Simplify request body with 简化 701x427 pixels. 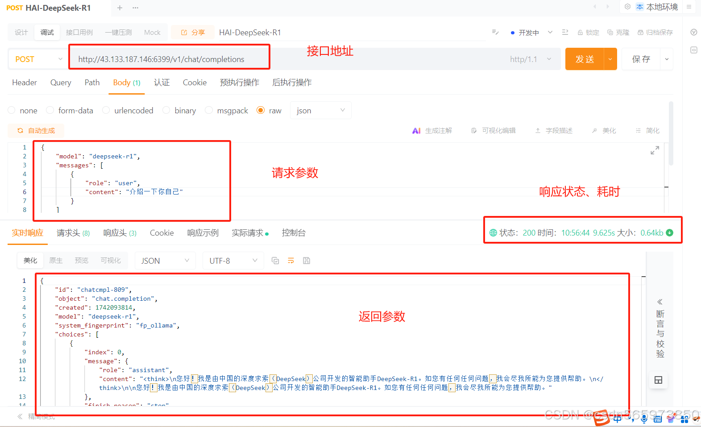[x=647, y=131]
